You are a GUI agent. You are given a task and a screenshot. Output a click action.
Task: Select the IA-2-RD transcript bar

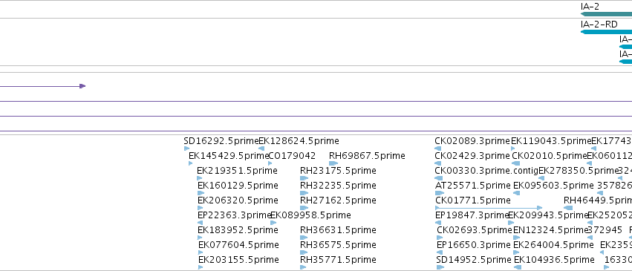[606, 32]
